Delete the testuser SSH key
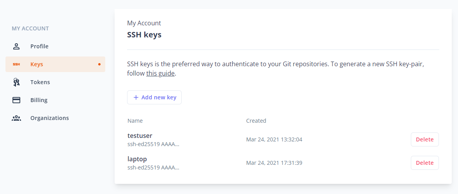The height and width of the screenshot is (194, 458). point(425,139)
